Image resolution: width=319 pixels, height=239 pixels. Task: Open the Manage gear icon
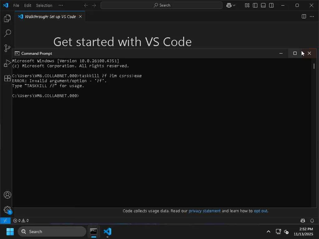point(7,209)
